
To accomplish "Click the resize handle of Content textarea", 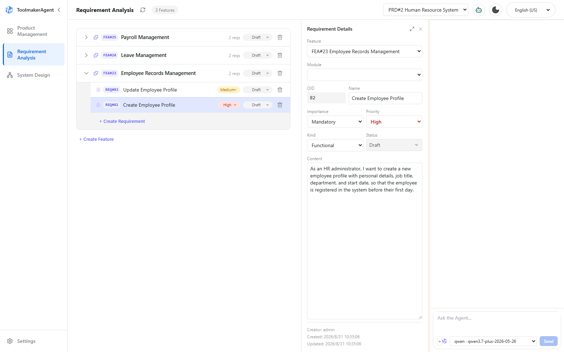I will tap(420, 317).
